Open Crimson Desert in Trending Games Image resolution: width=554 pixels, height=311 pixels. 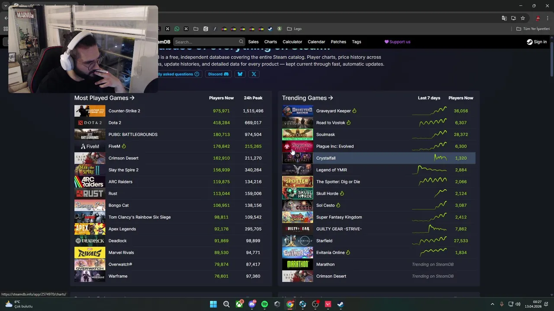(331, 276)
